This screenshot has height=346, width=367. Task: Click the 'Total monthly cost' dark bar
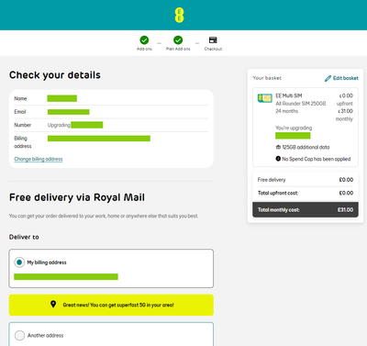point(306,209)
